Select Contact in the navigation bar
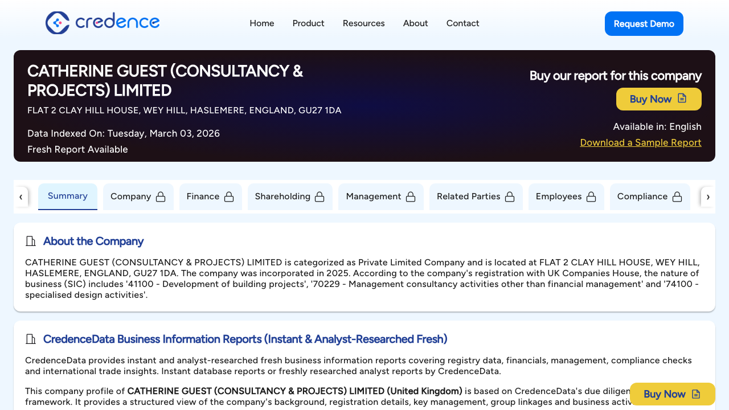 point(462,23)
